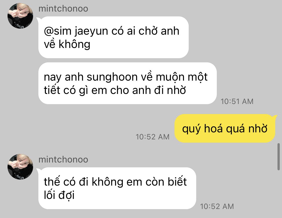
Task: Click the text 'em còn biết' in last bubble
Action: [x=157, y=182]
